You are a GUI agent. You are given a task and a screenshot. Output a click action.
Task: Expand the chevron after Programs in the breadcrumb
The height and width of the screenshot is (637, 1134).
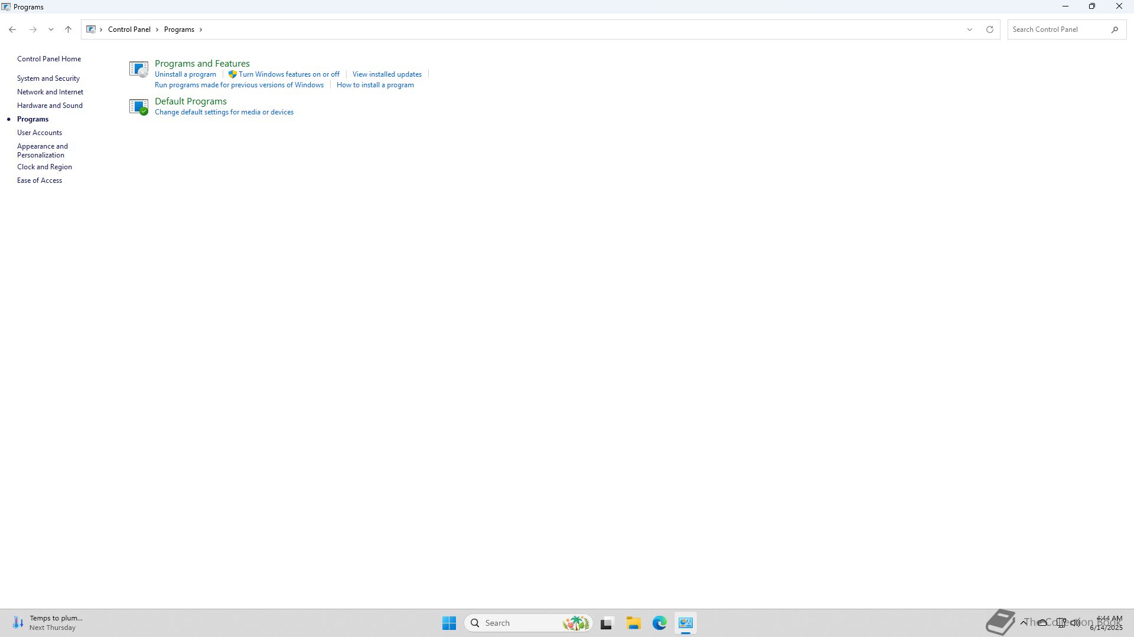pos(201,29)
